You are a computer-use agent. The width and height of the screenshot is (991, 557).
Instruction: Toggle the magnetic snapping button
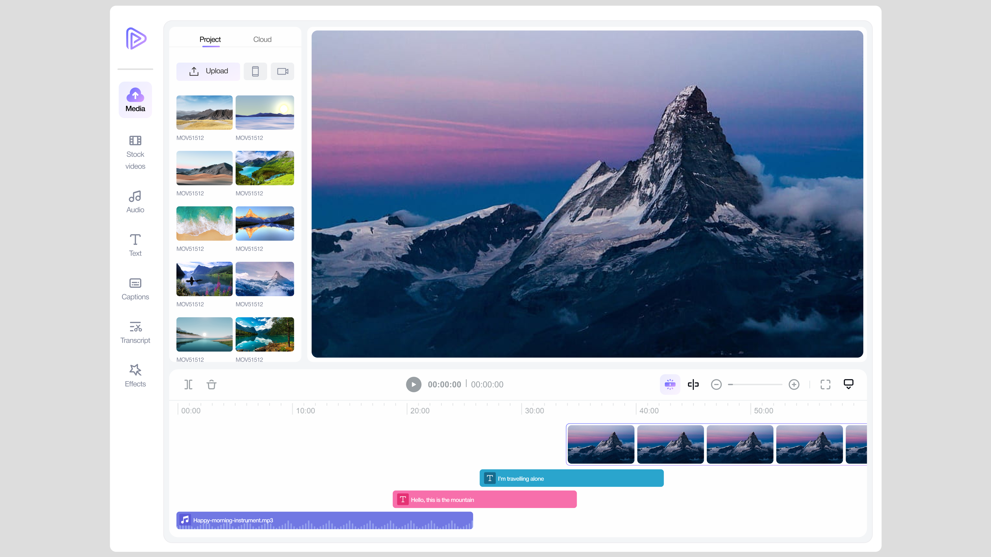click(x=670, y=384)
